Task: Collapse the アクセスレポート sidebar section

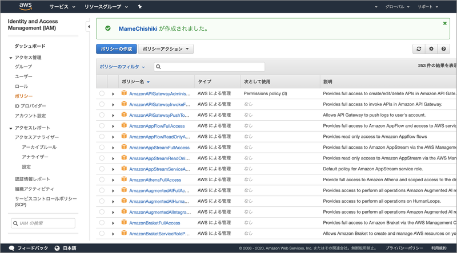Action: (11, 128)
